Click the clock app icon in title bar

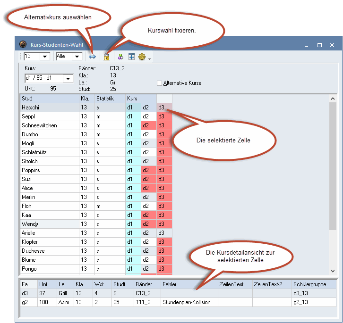click(x=23, y=44)
